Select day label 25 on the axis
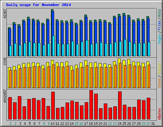This screenshot has height=127, width=163. pyautogui.click(x=124, y=124)
